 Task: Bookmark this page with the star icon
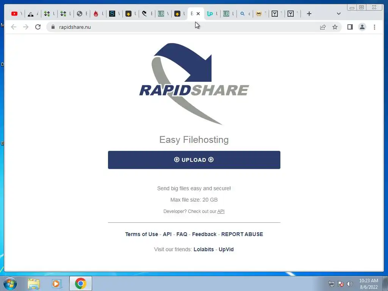[335, 27]
